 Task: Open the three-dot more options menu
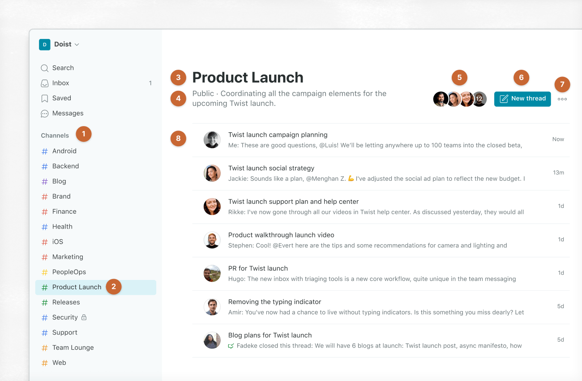pyautogui.click(x=562, y=99)
